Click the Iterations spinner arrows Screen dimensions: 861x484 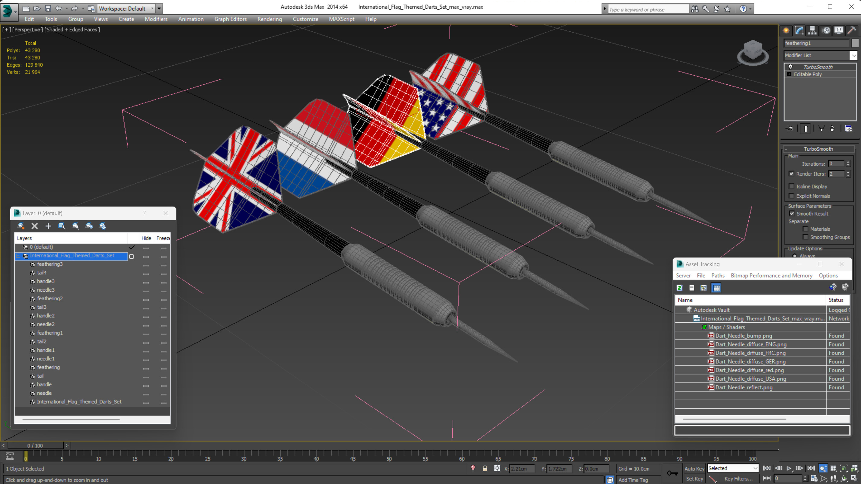(848, 164)
